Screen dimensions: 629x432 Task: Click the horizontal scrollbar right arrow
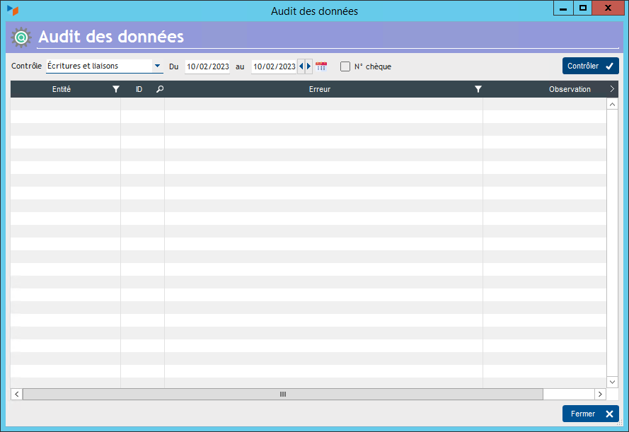pyautogui.click(x=600, y=394)
